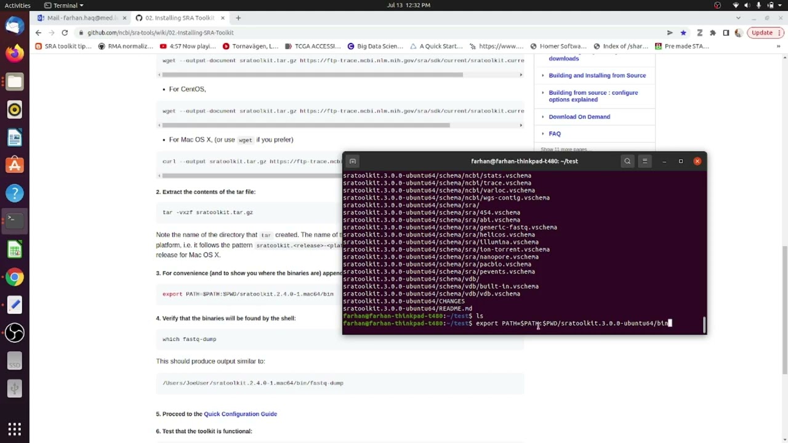Image resolution: width=788 pixels, height=443 pixels.
Task: Open the 4:57 Now playing bookmark
Action: 188,46
